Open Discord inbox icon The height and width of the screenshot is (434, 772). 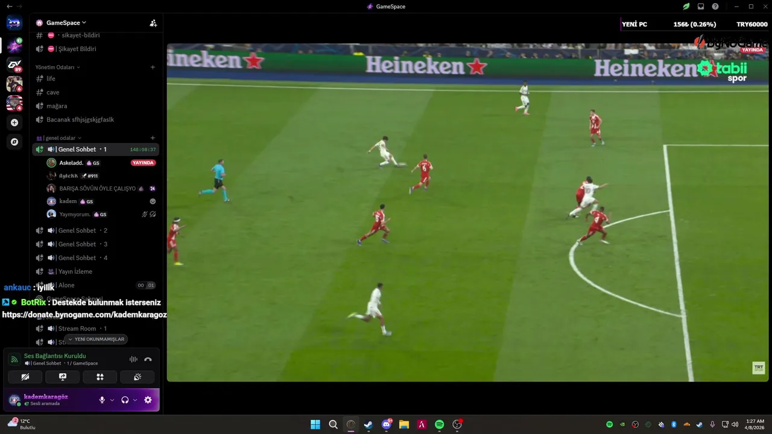tap(701, 6)
